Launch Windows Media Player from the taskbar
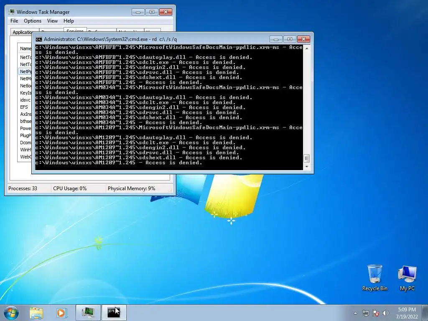The height and width of the screenshot is (321, 428). click(62, 313)
